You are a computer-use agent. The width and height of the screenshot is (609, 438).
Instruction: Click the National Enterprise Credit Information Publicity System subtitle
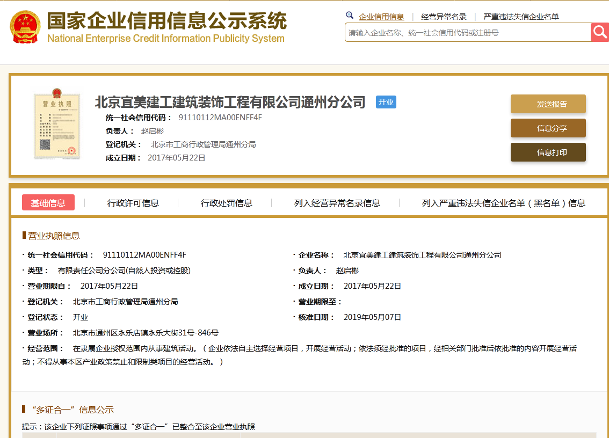(x=166, y=39)
